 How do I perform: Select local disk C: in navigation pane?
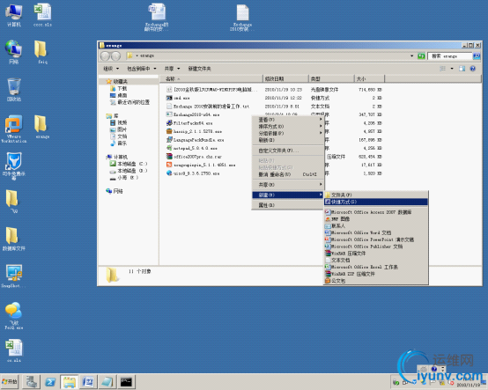(x=129, y=164)
